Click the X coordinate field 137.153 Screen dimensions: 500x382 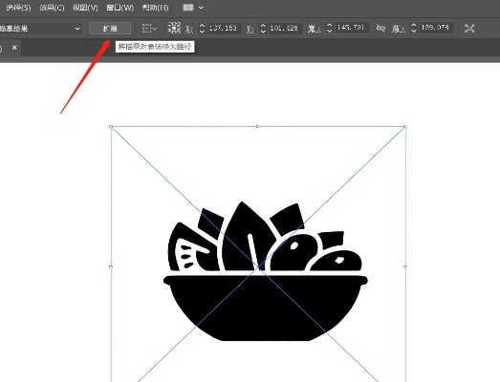224,28
